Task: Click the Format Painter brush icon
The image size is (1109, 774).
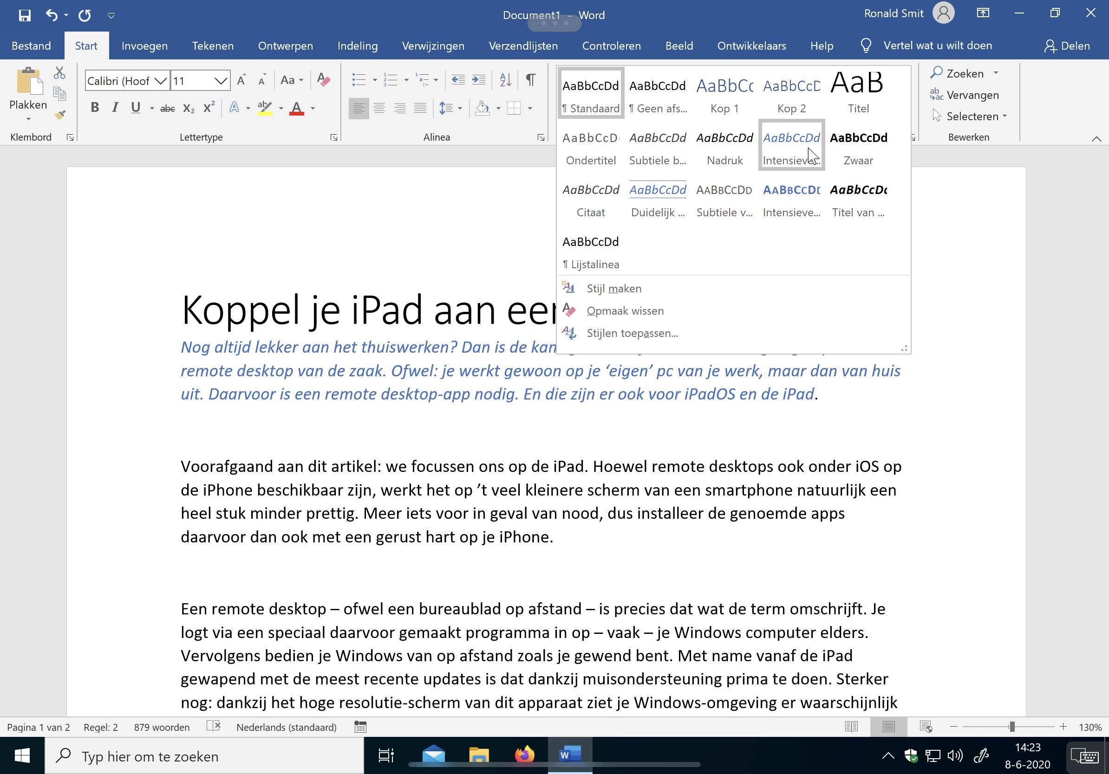Action: click(60, 116)
